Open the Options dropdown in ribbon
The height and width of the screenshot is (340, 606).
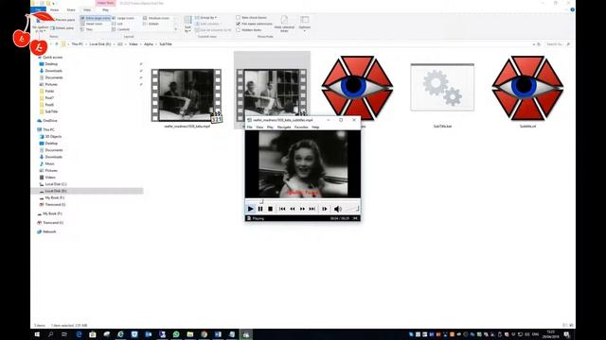pyautogui.click(x=305, y=23)
